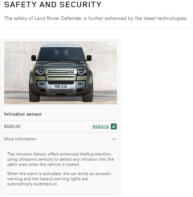Click the vehicle's left-side round headlight

[x=41, y=72]
